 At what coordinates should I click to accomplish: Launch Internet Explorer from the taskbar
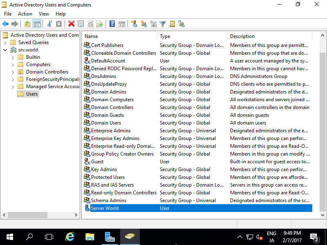pos(70,237)
